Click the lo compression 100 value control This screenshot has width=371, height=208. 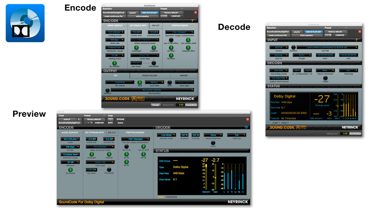[296, 70]
